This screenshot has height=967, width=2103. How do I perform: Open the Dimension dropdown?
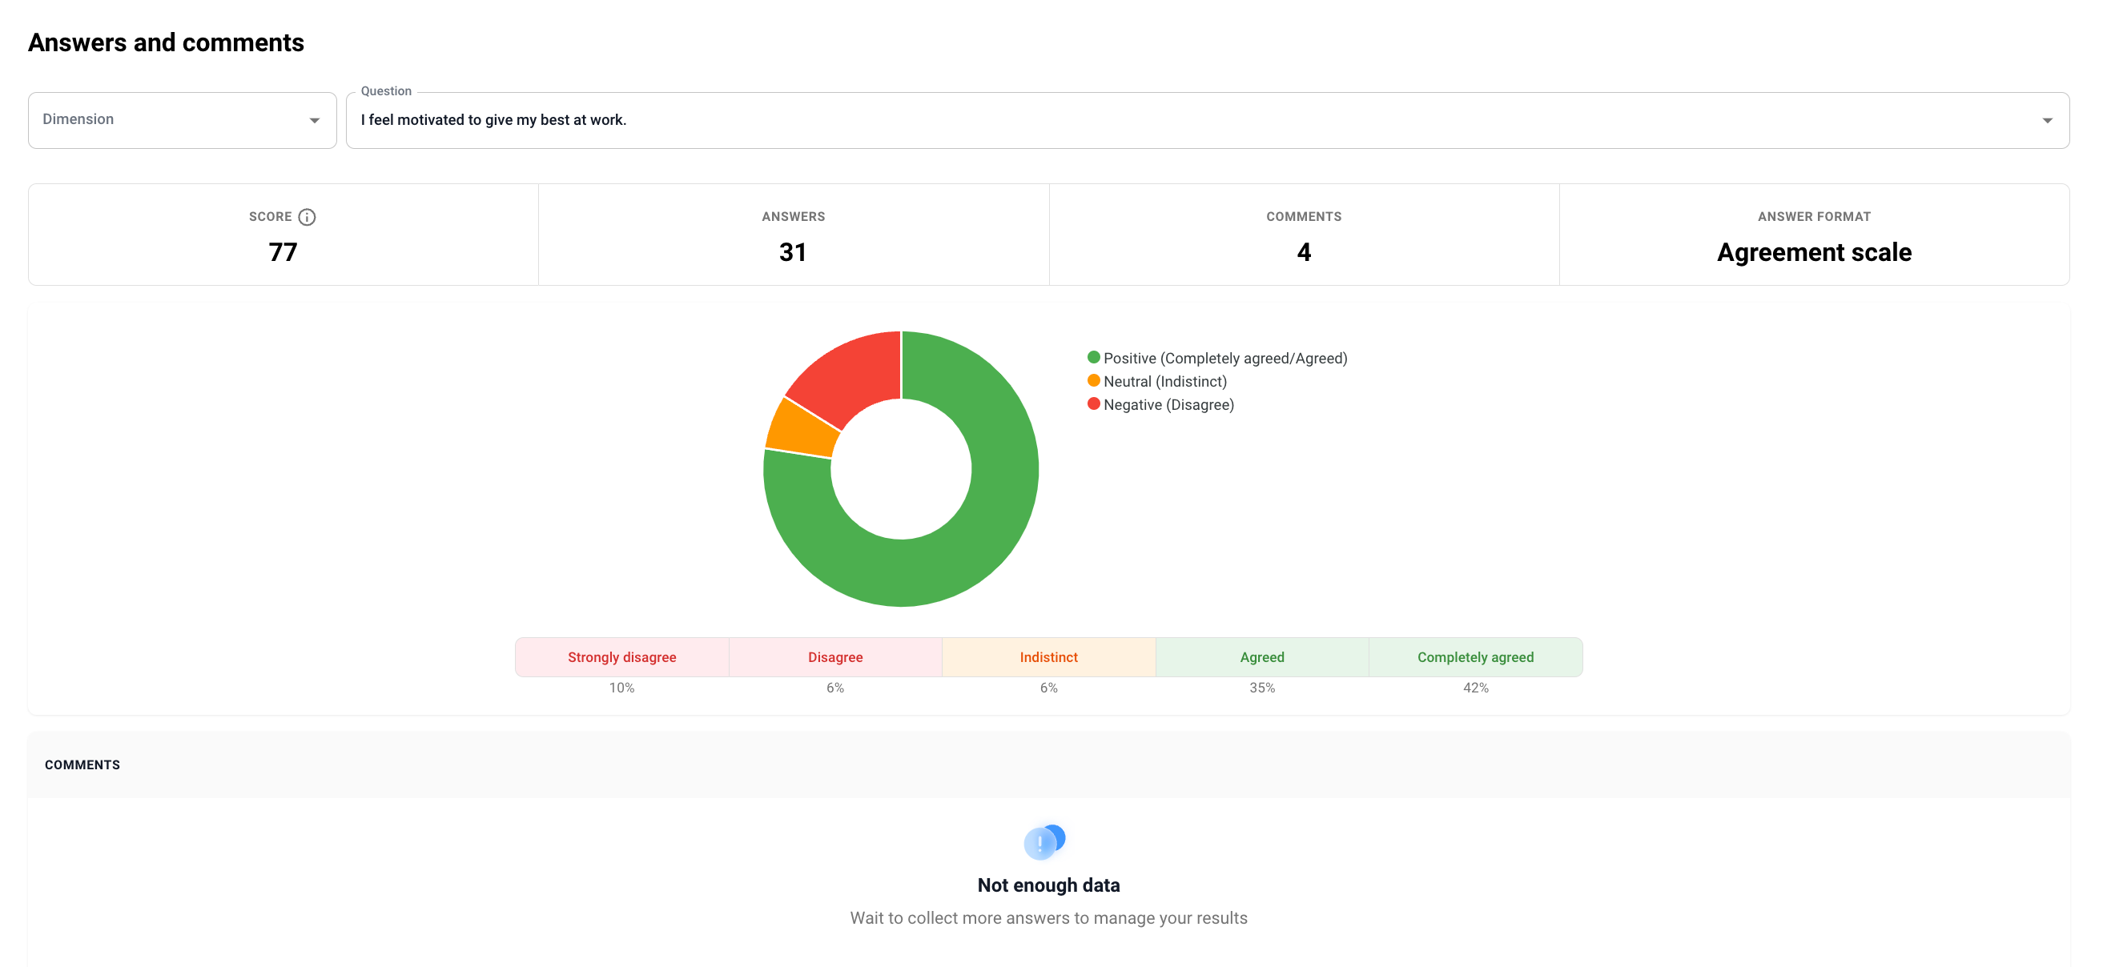click(181, 120)
